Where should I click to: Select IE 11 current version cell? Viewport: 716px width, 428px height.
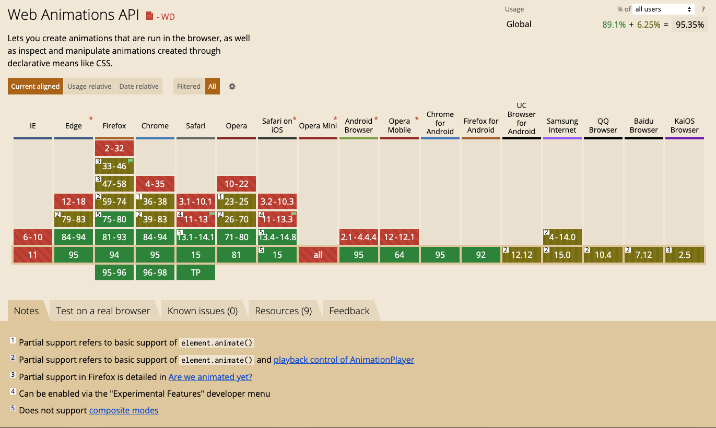[33, 255]
